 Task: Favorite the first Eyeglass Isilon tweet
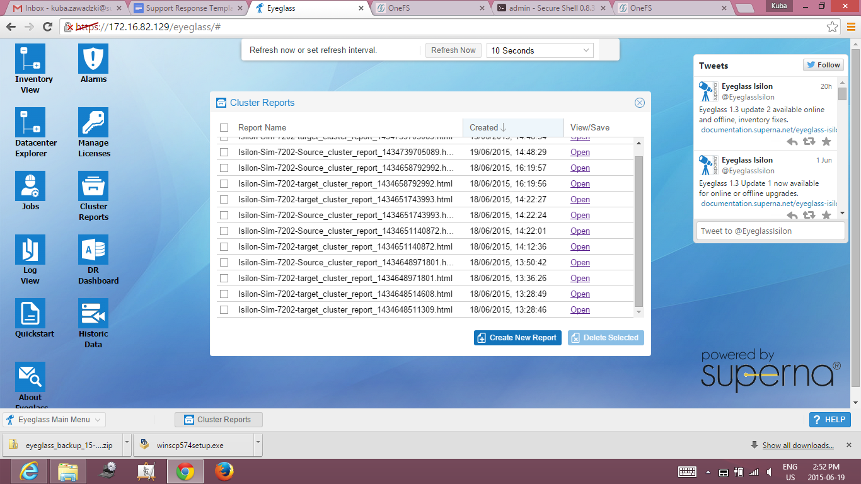pos(826,142)
